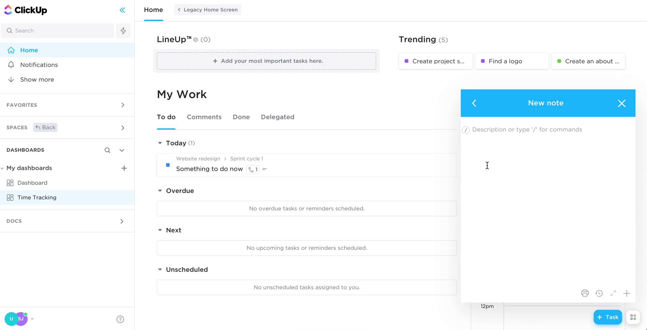This screenshot has height=330, width=647.
Task: Click the green status square on Create an about
Action: click(559, 61)
